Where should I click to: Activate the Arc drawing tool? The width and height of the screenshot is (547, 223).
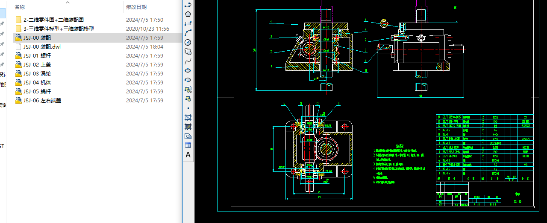(188, 33)
